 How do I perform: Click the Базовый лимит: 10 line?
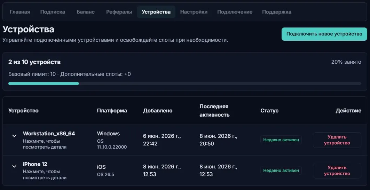70,74
